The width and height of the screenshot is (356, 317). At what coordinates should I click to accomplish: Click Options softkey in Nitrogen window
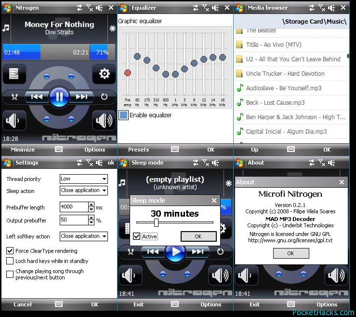coord(95,150)
